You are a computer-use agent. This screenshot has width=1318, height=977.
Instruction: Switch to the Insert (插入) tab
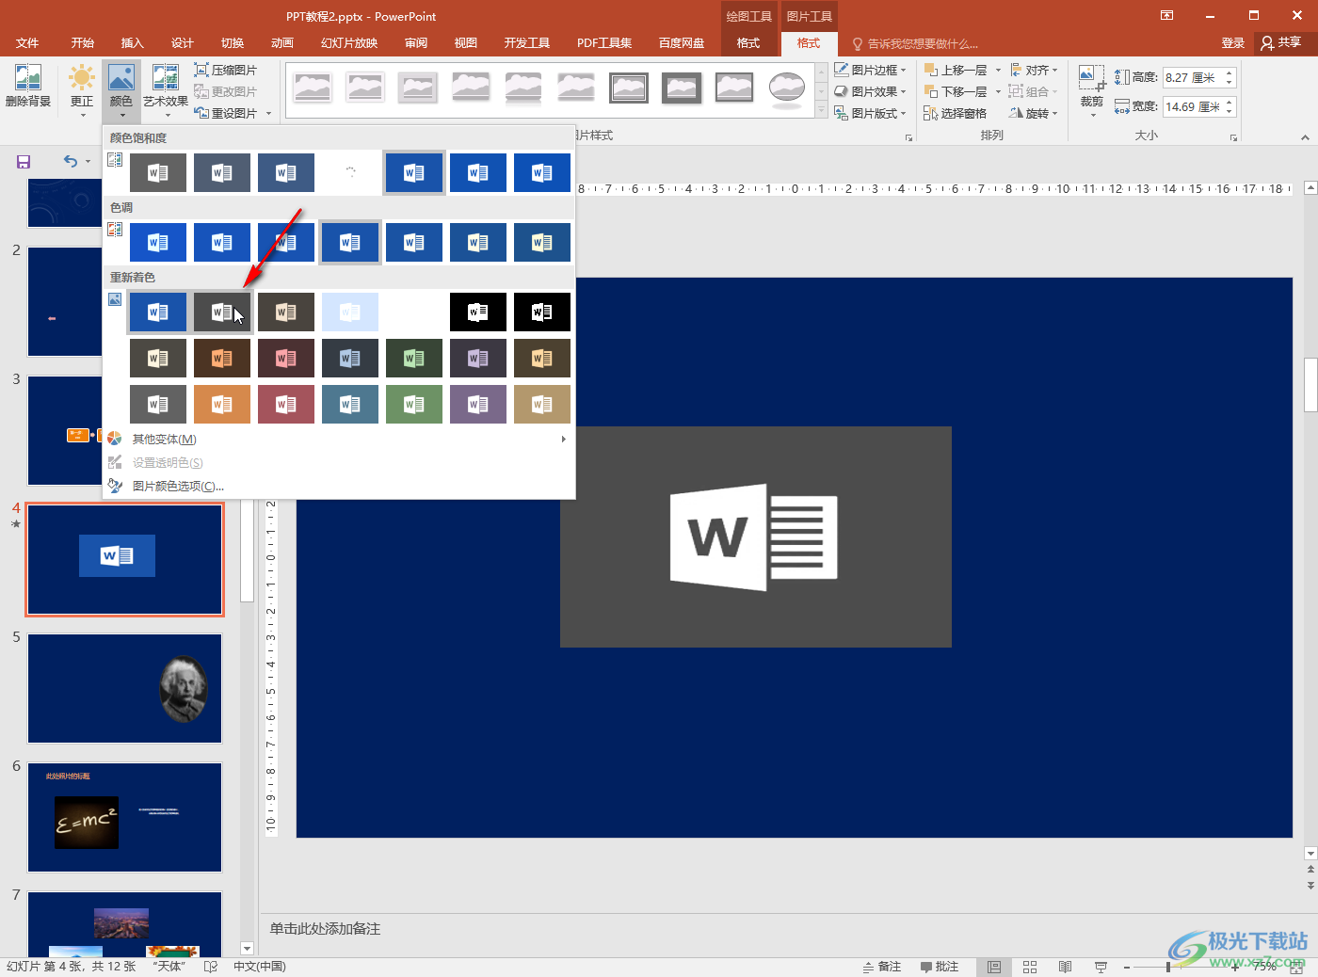tap(133, 43)
